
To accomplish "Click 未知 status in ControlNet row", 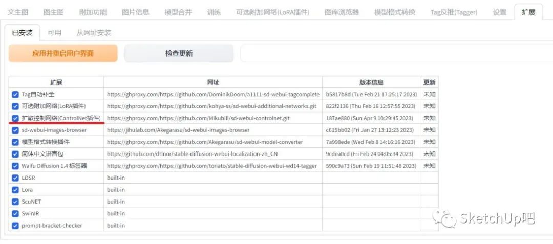I will pos(429,118).
